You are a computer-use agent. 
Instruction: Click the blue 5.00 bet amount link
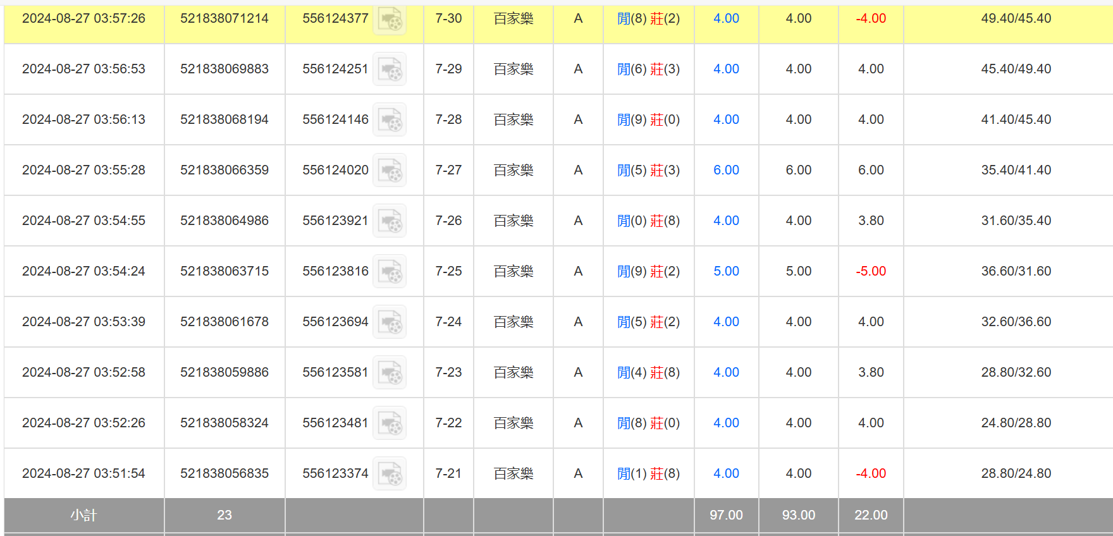pos(726,271)
